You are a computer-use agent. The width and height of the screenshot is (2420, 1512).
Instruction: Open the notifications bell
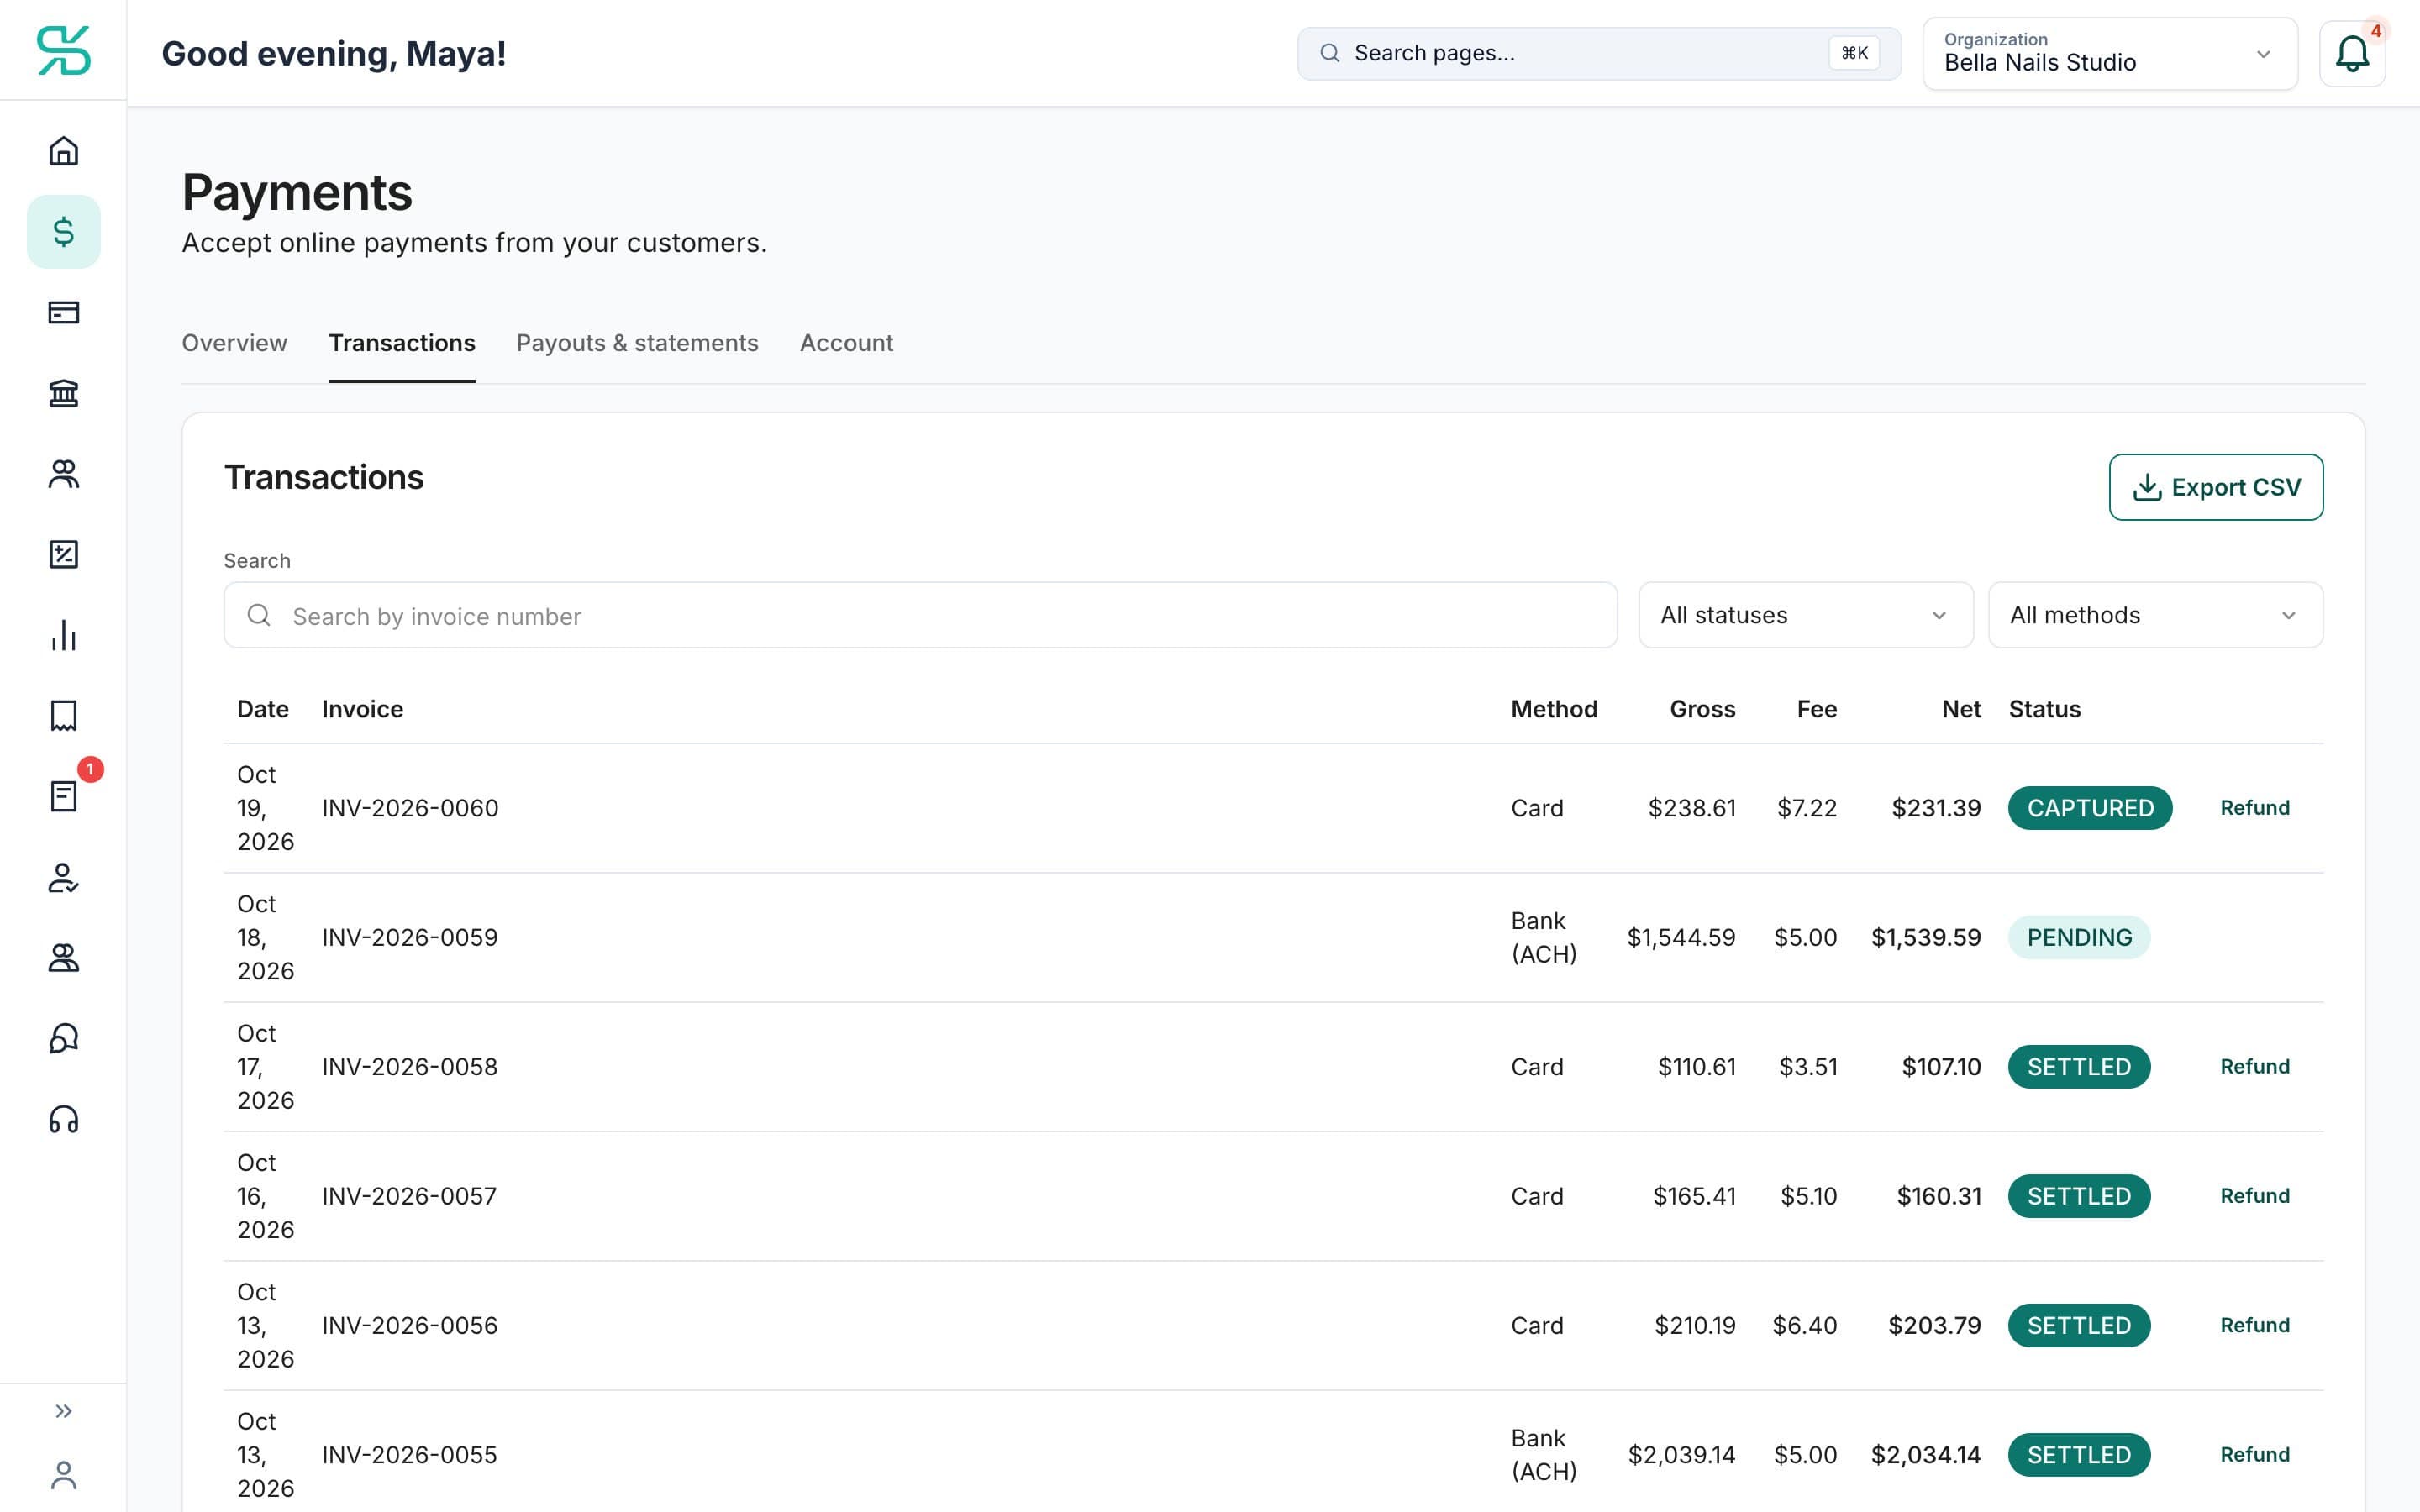2352,54
